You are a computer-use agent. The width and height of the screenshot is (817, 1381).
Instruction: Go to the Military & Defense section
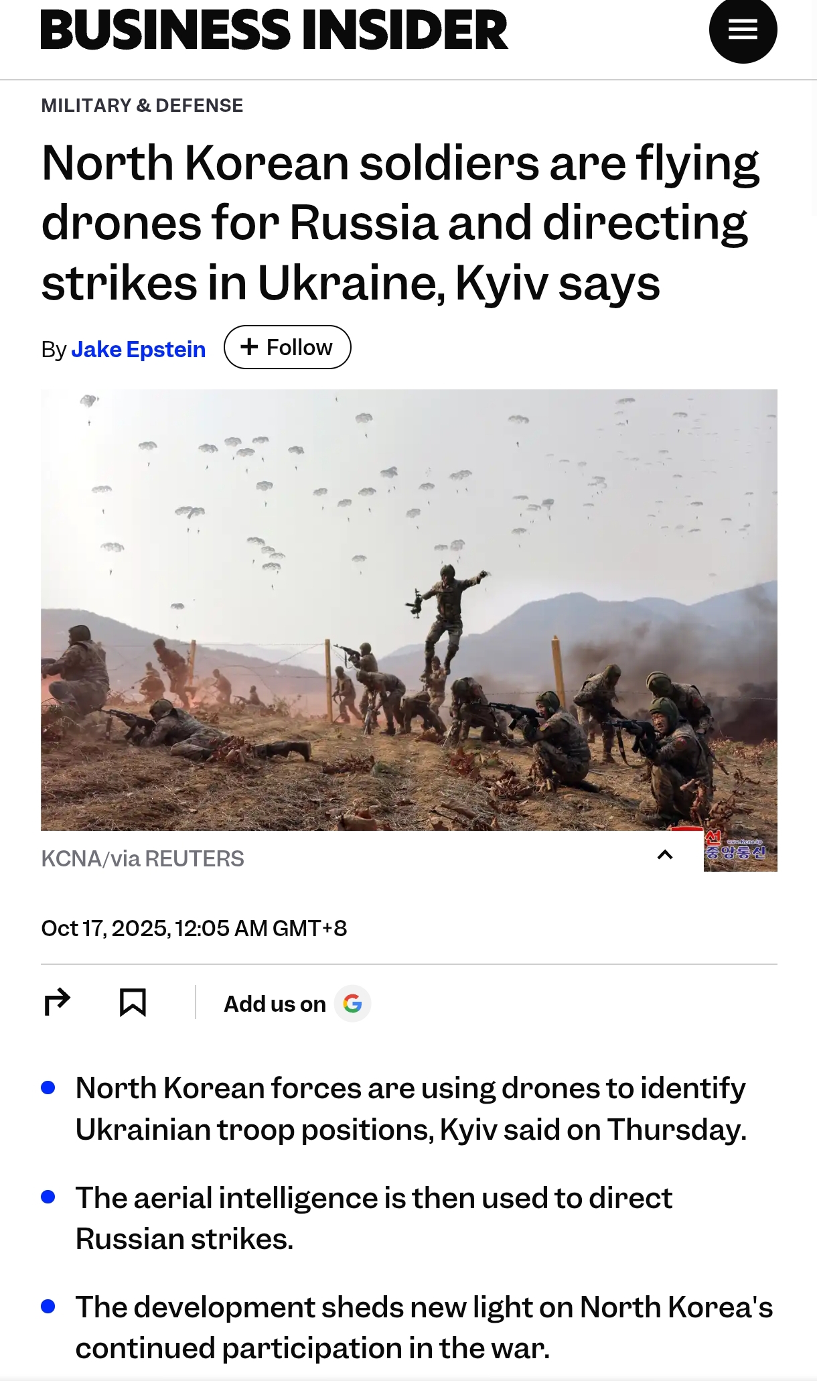click(x=142, y=105)
